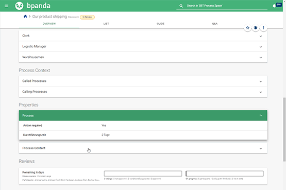Click the Process Context heading
This screenshot has height=190, width=286.
click(35, 71)
